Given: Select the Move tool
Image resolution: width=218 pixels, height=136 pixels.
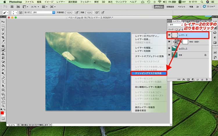Looking at the screenshot, I should (3, 22).
